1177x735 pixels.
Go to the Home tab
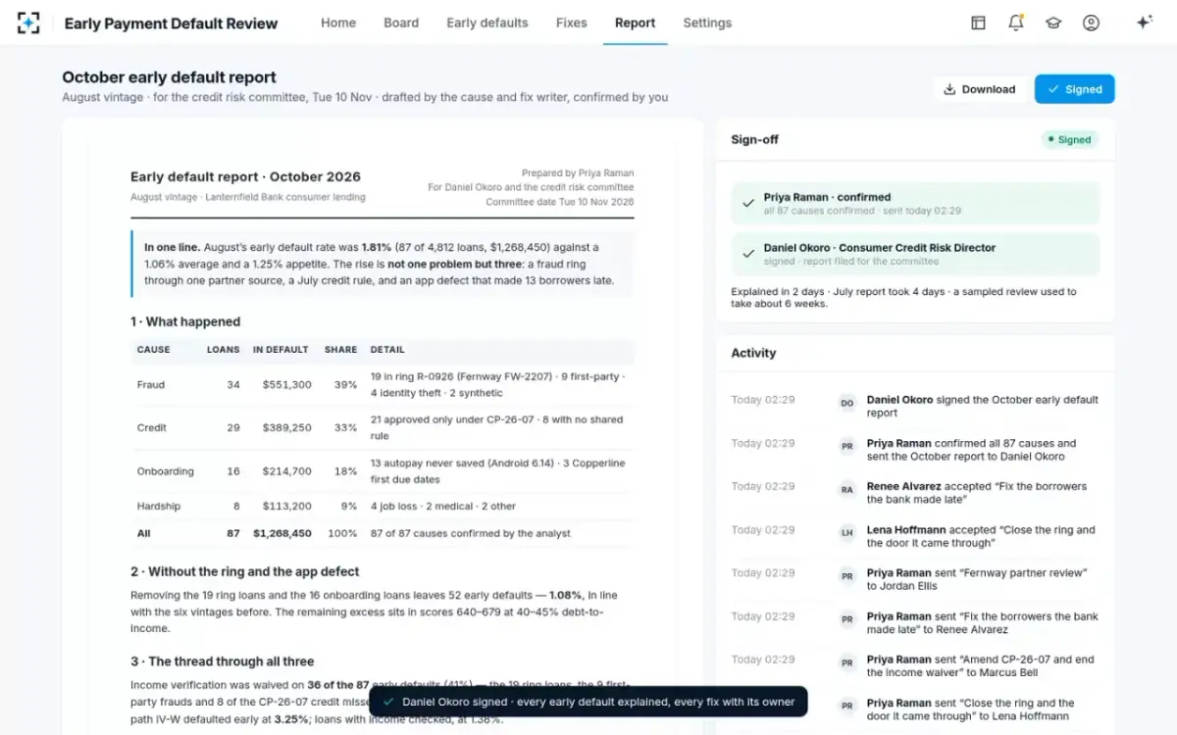click(338, 23)
